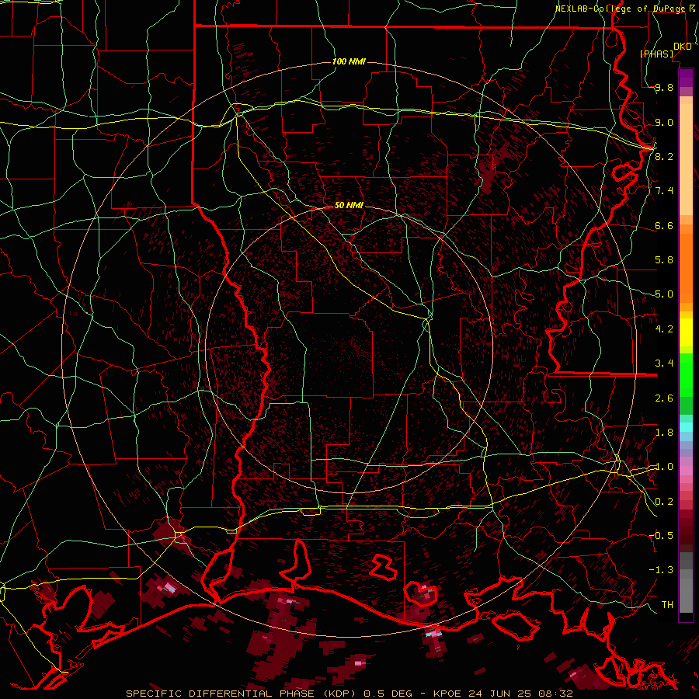Click the 6.6 scale value
Screen dimensions: 699x699
click(x=664, y=225)
